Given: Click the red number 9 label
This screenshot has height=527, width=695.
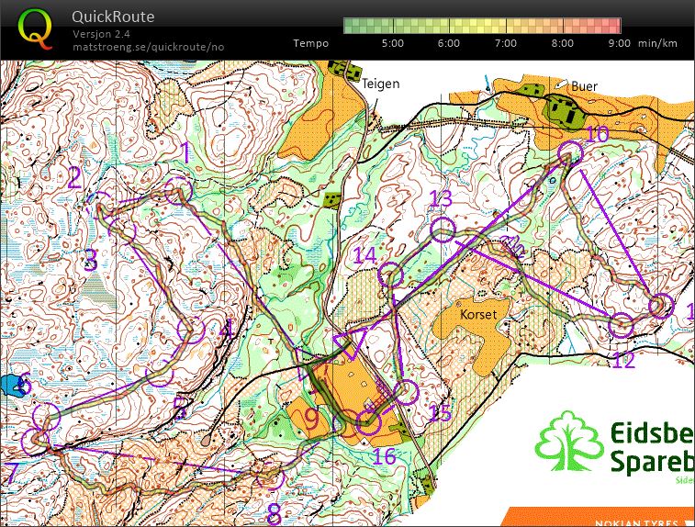Looking at the screenshot, I should coord(312,420).
